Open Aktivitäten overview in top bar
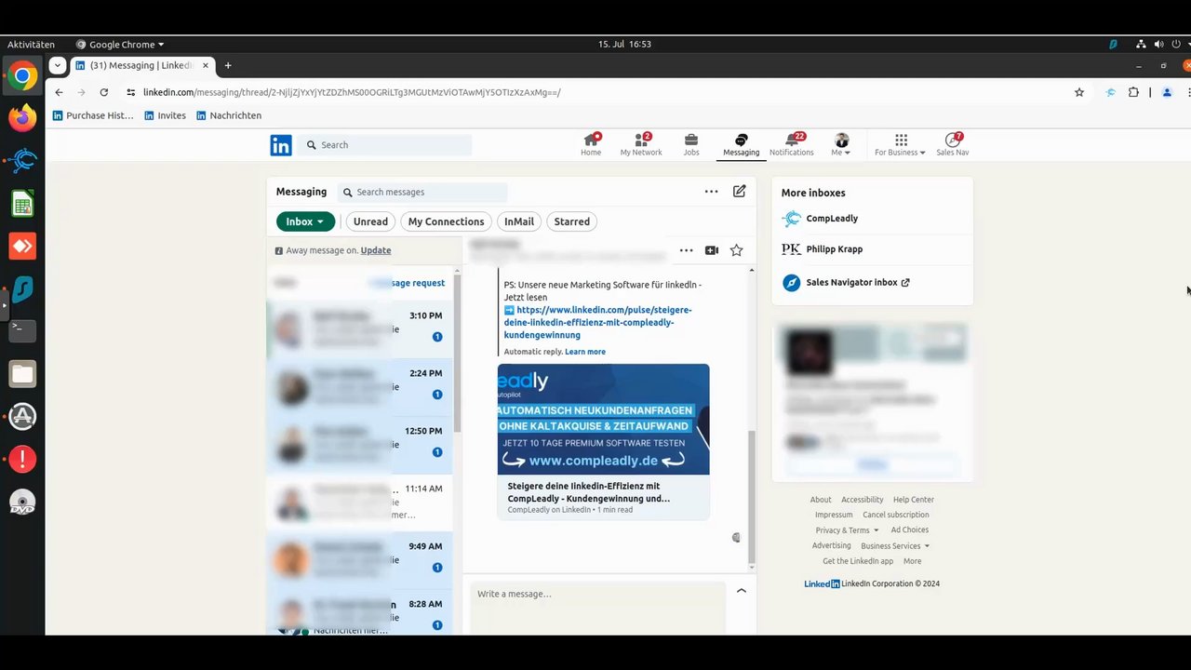The width and height of the screenshot is (1191, 670). coord(31,44)
